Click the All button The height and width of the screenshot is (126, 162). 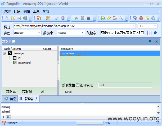click(43, 92)
